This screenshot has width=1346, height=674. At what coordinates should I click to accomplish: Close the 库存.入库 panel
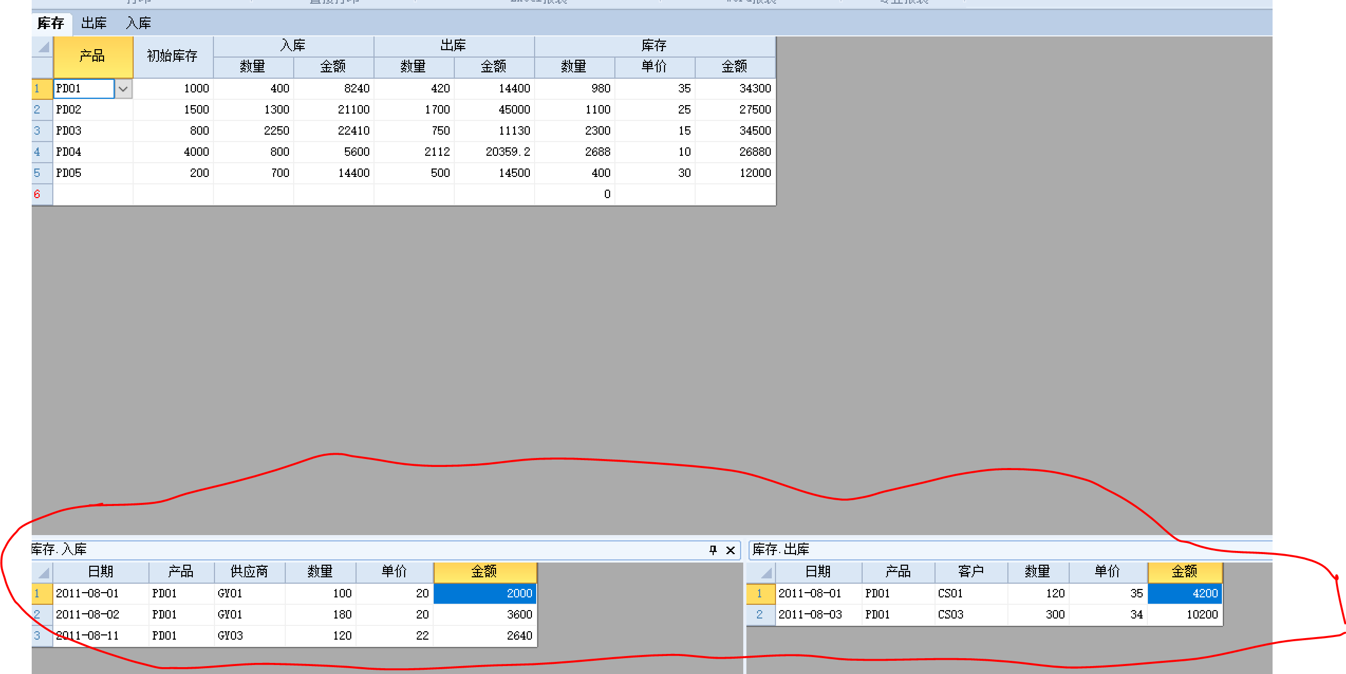tap(731, 550)
